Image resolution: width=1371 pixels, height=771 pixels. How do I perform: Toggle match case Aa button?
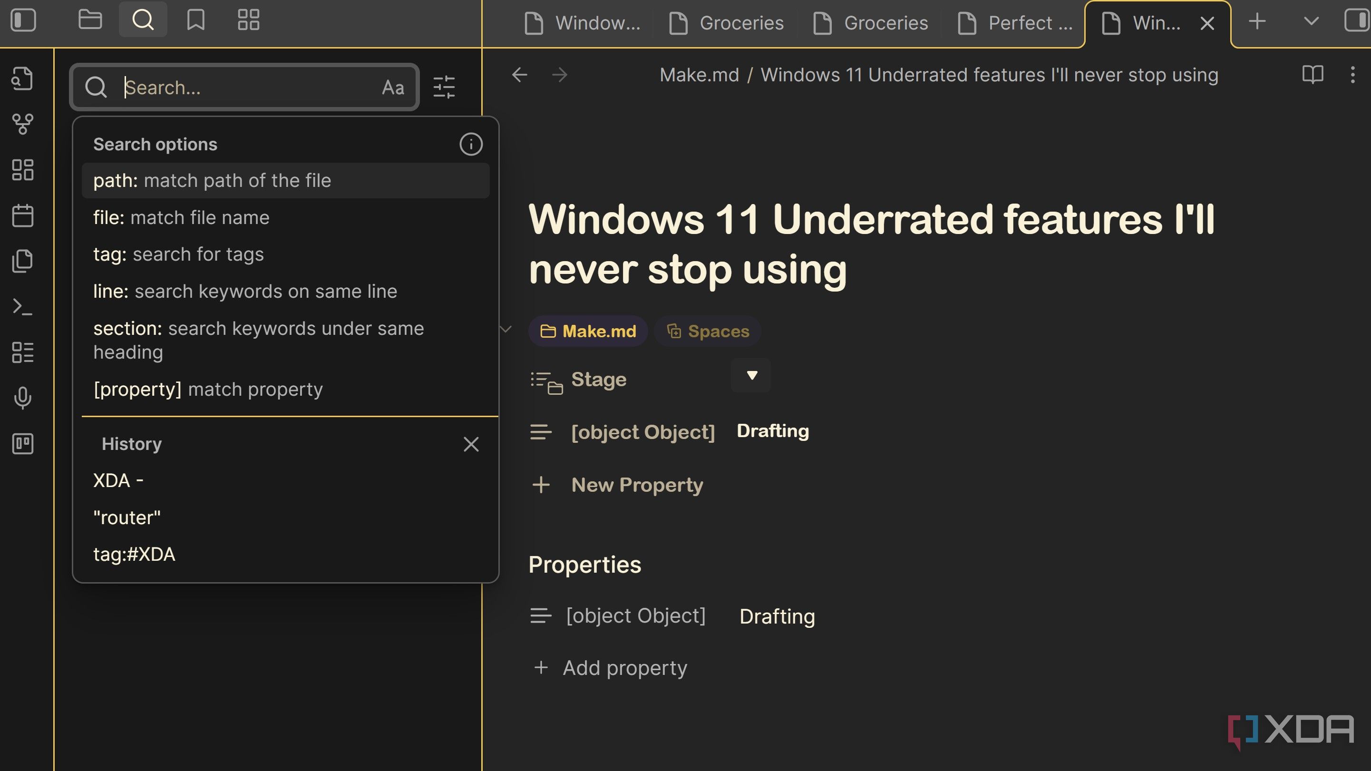coord(393,88)
